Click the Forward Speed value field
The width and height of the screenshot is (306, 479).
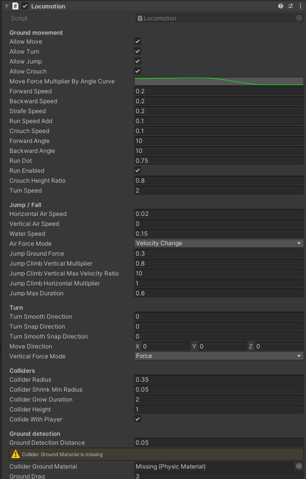tap(219, 91)
